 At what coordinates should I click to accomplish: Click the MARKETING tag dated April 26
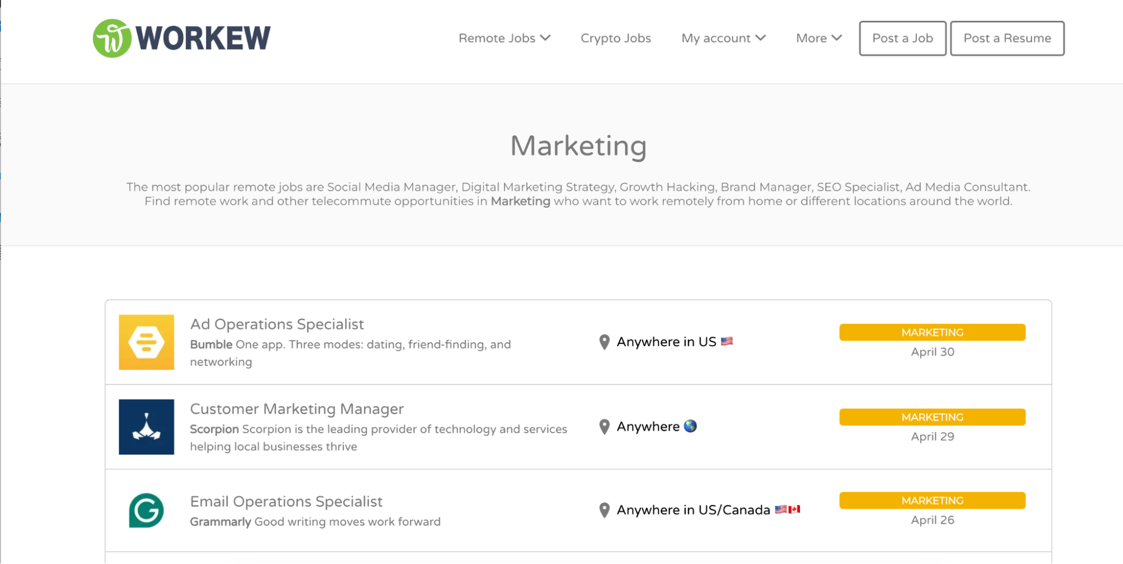[x=933, y=501]
